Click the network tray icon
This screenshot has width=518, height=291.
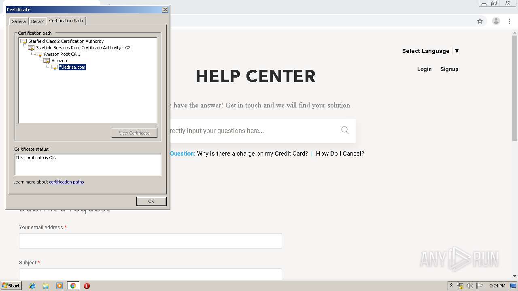(x=460, y=286)
